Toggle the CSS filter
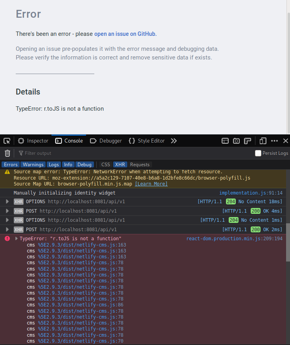Screen dimensions: 290x345 pos(106,165)
